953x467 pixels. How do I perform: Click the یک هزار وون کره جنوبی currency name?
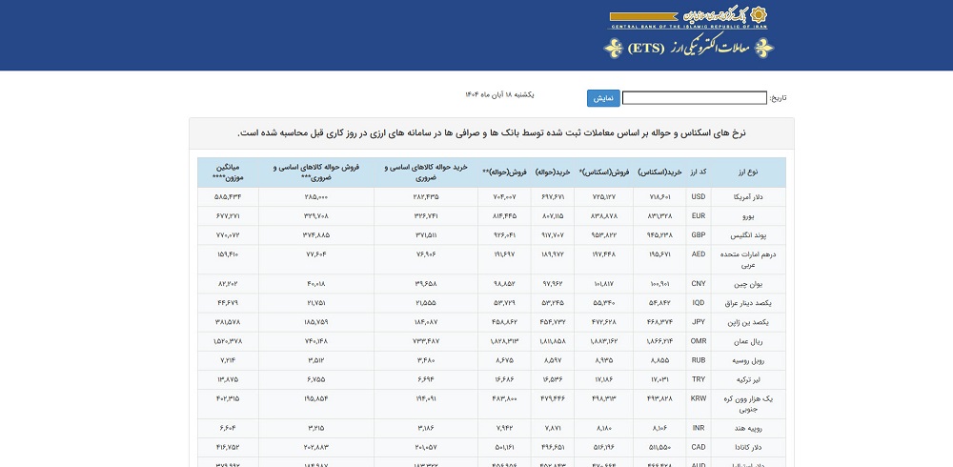click(750, 404)
